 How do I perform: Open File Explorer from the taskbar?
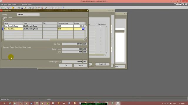click(15, 103)
